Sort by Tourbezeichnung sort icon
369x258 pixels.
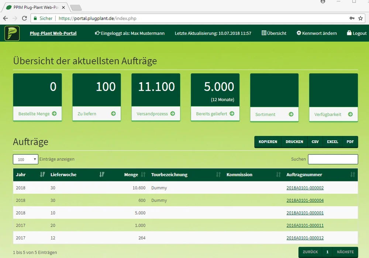[218, 174]
